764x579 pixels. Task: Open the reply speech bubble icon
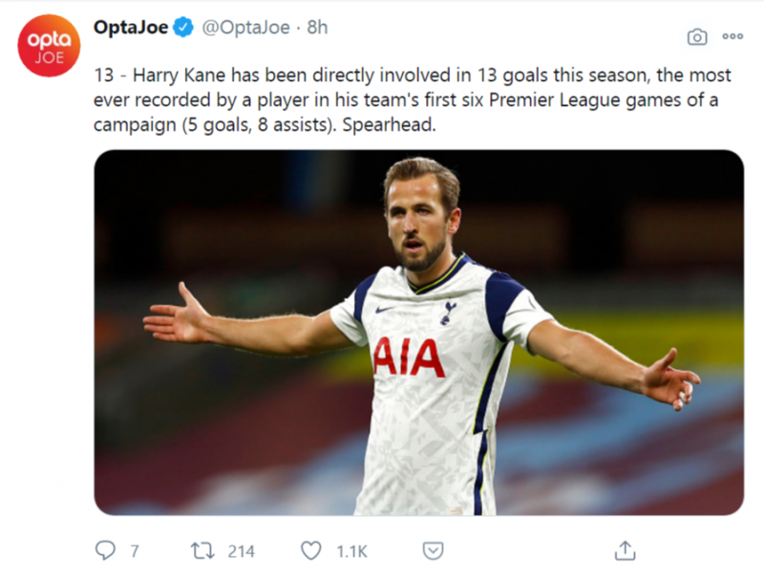tap(105, 550)
